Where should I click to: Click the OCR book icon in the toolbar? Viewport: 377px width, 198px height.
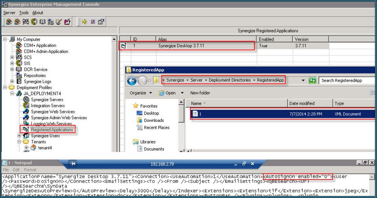[42, 22]
